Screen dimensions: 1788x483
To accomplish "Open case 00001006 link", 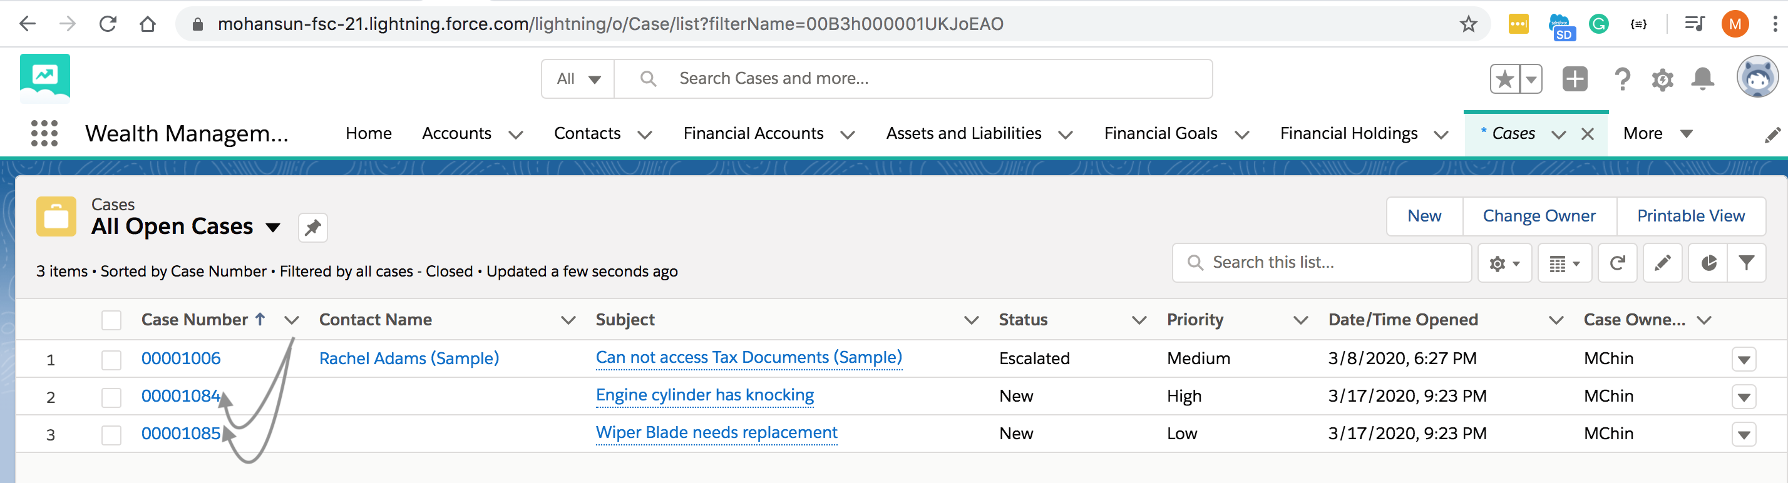I will [180, 358].
